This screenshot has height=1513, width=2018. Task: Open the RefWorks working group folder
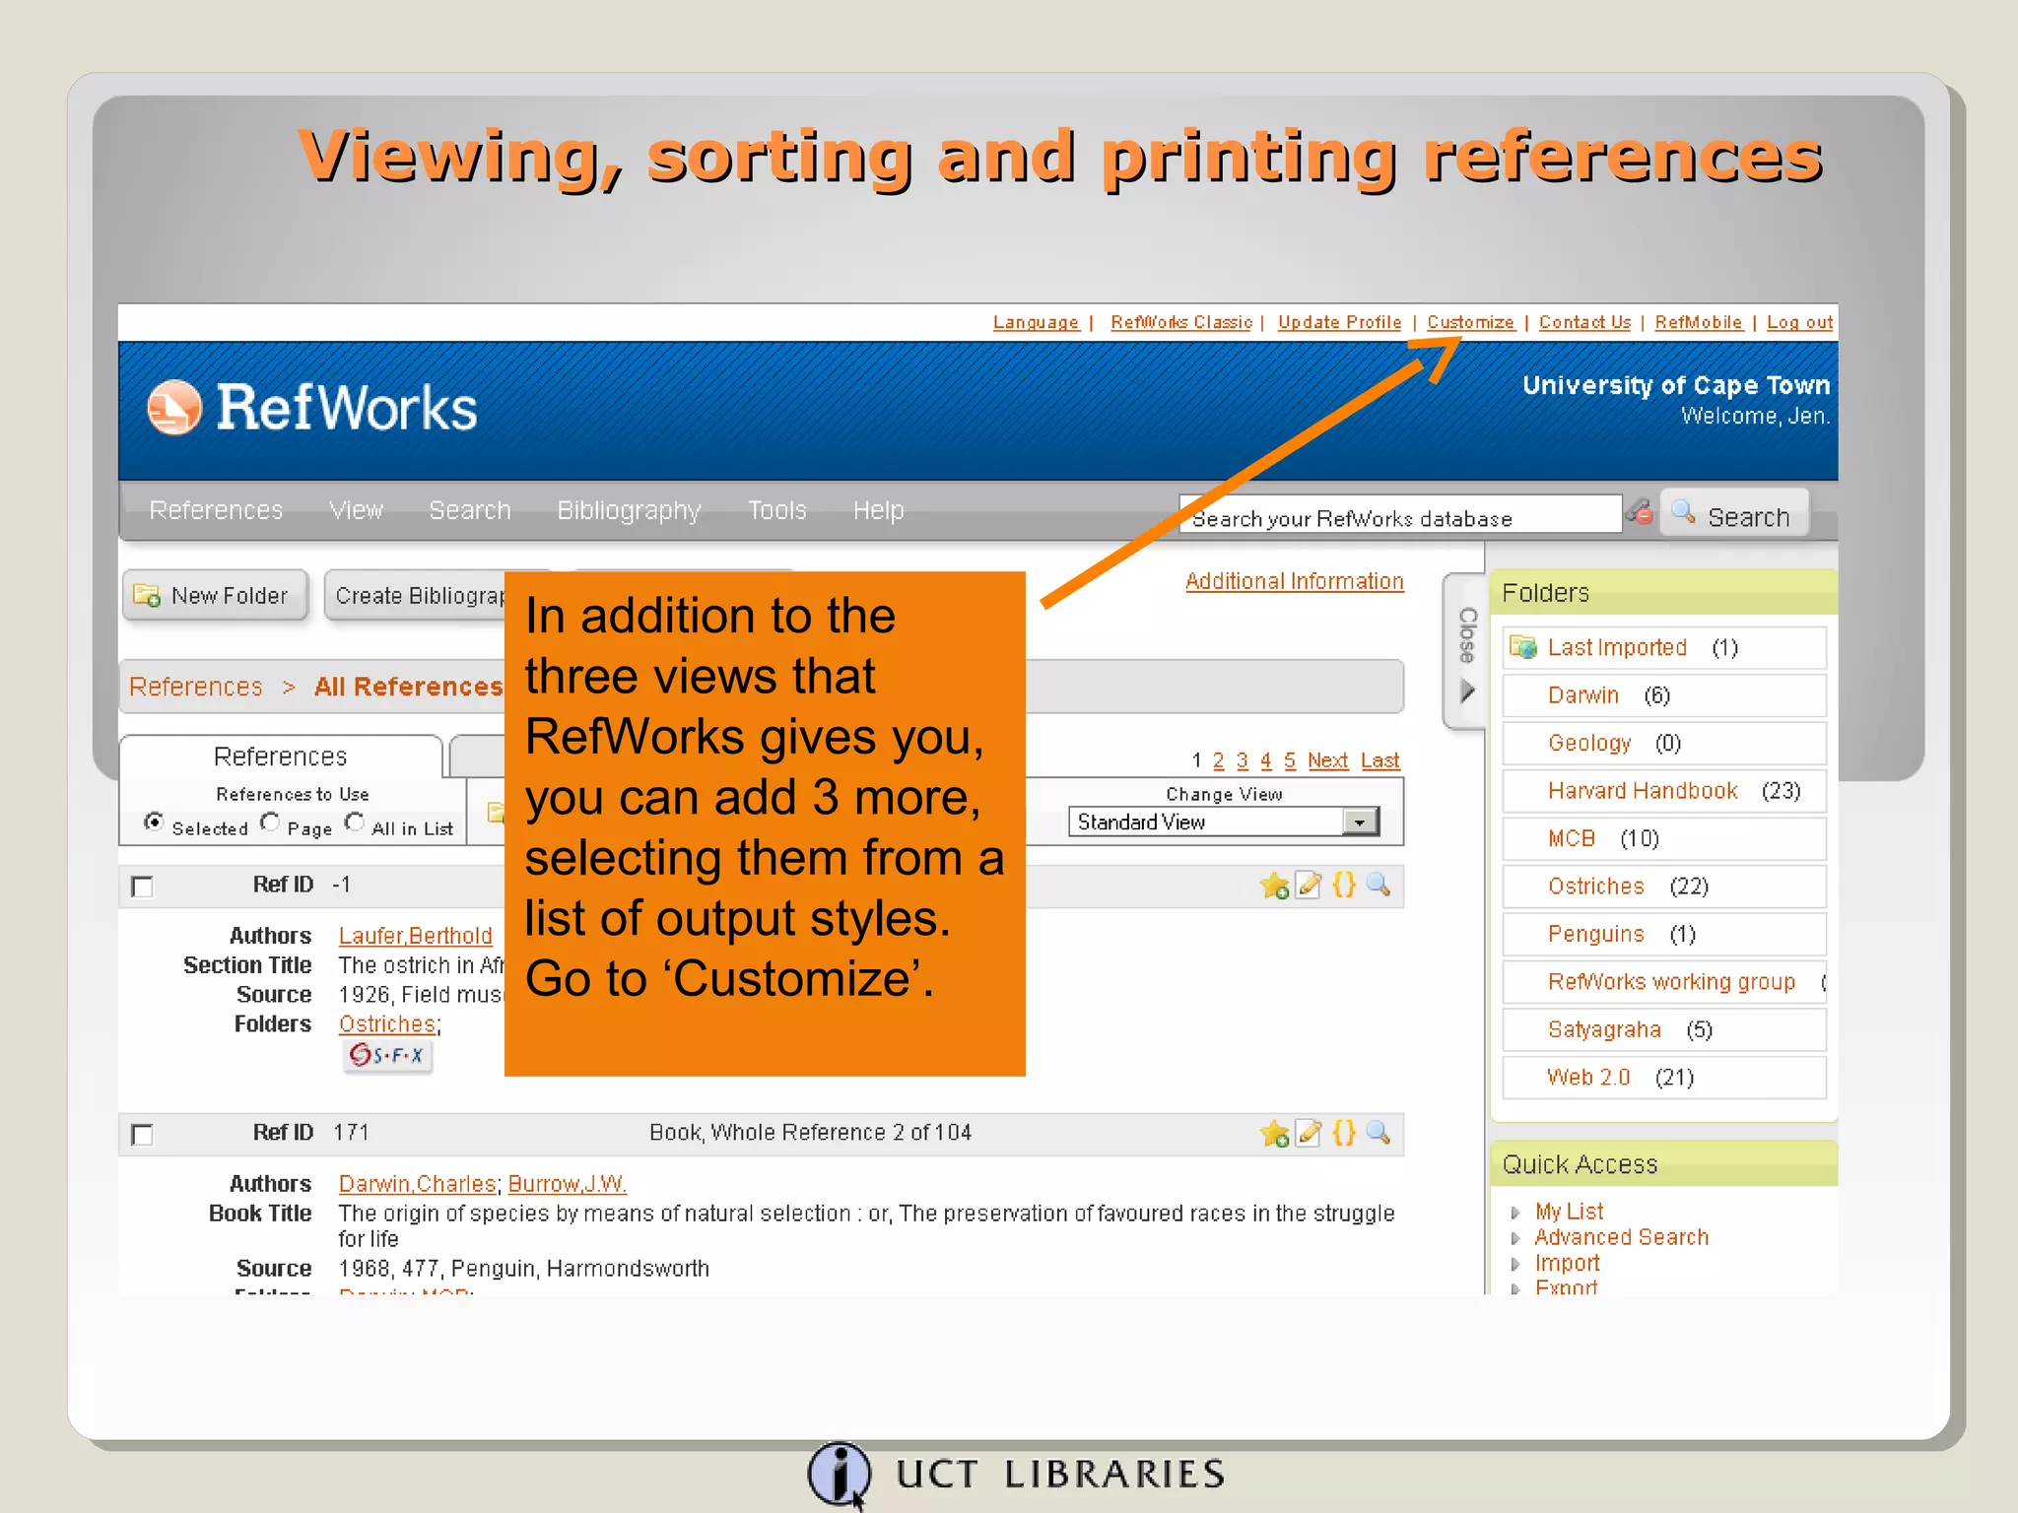point(1671,982)
